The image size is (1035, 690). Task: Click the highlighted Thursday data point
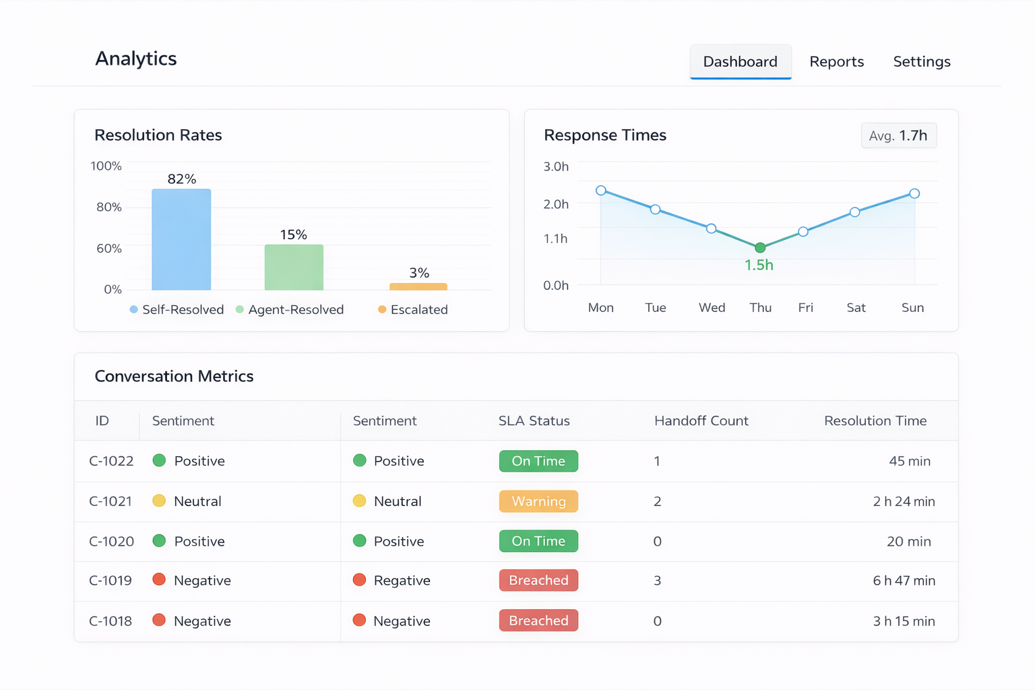pos(759,247)
